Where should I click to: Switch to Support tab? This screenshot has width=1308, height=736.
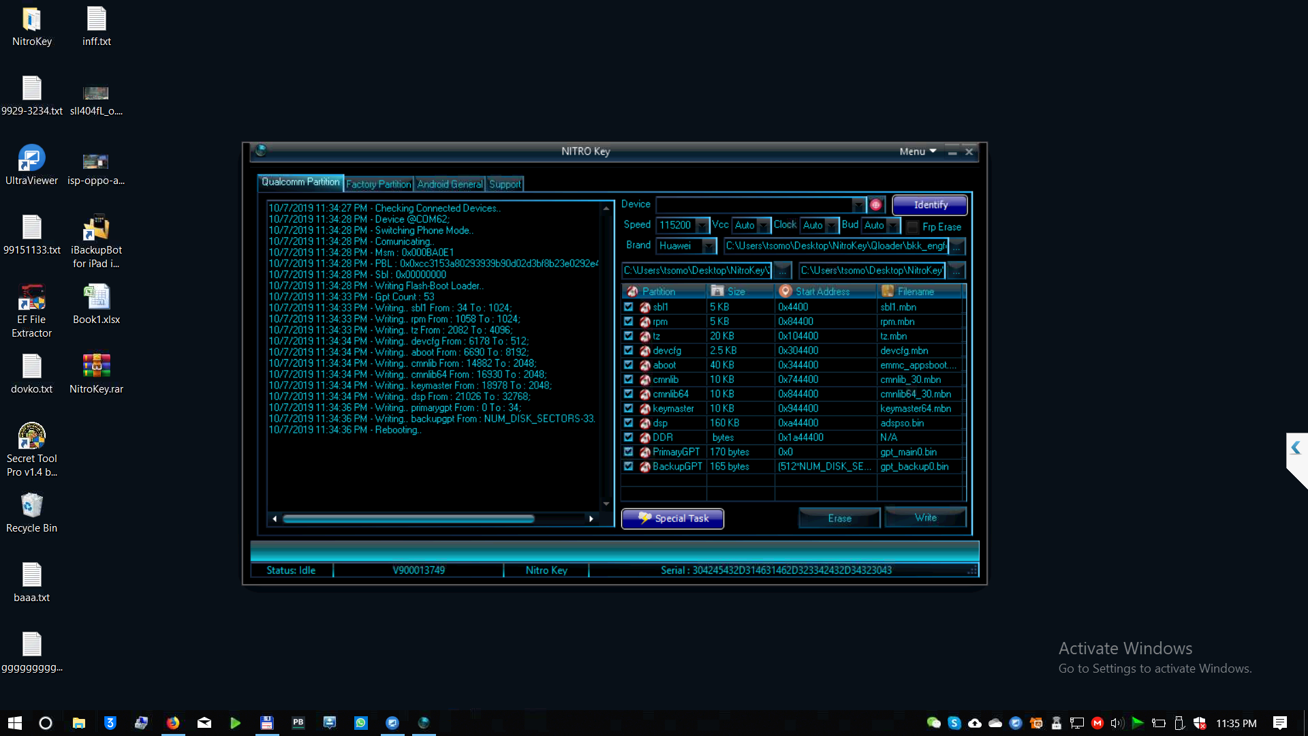(505, 184)
